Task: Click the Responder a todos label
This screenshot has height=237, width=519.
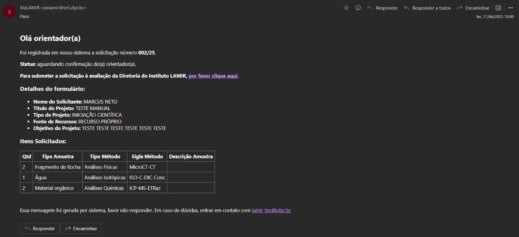Action: tap(431, 8)
